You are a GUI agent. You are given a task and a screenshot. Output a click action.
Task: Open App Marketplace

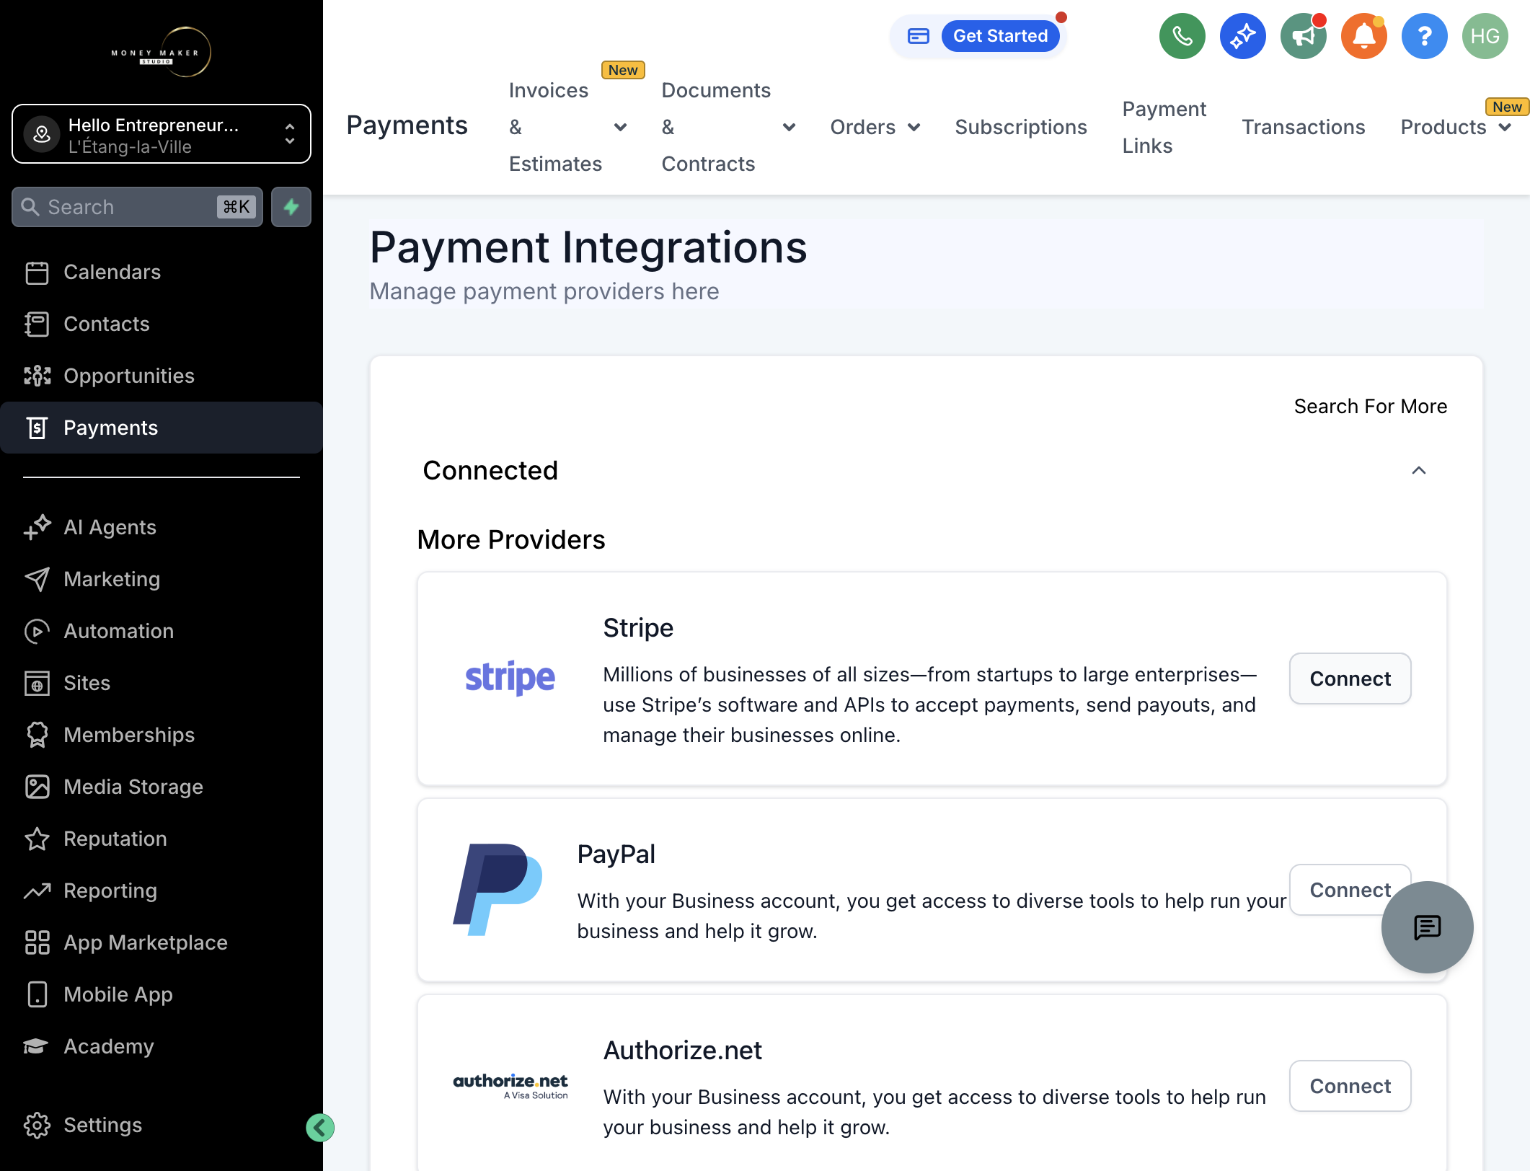162,942
